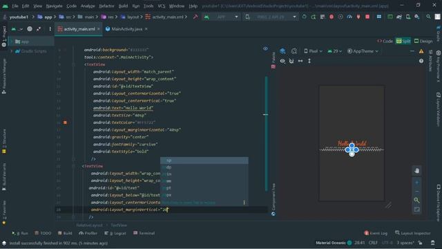The image size is (442, 249).
Task: Open the Terminal tool window
Action: pyautogui.click(x=144, y=233)
